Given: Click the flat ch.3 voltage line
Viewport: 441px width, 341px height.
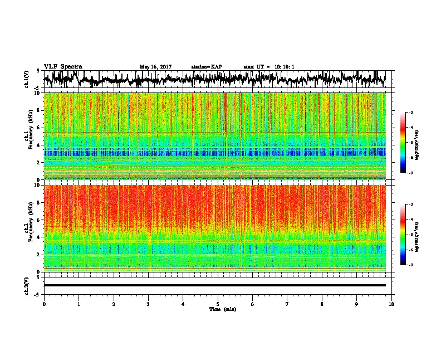Looking at the screenshot, I should [214, 285].
